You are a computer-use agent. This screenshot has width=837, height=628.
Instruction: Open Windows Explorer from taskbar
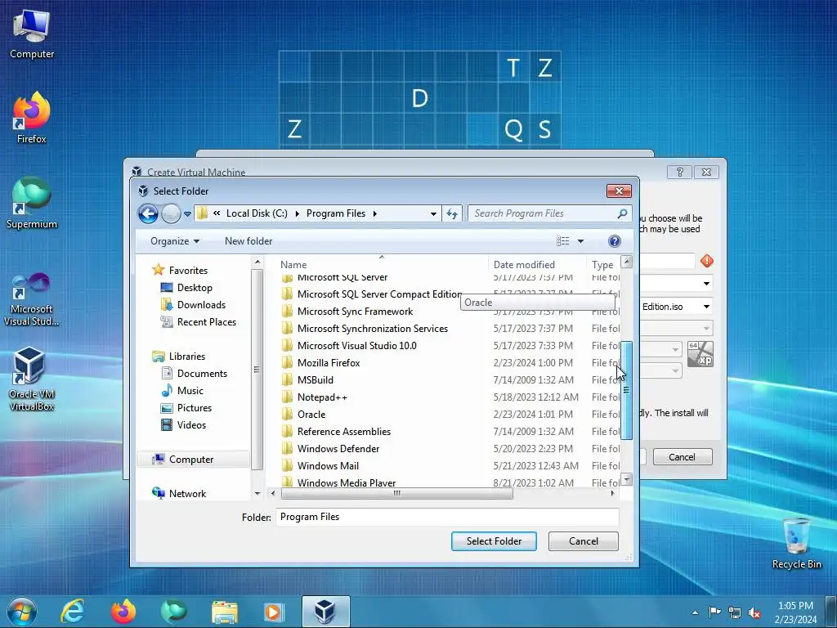pyautogui.click(x=224, y=612)
